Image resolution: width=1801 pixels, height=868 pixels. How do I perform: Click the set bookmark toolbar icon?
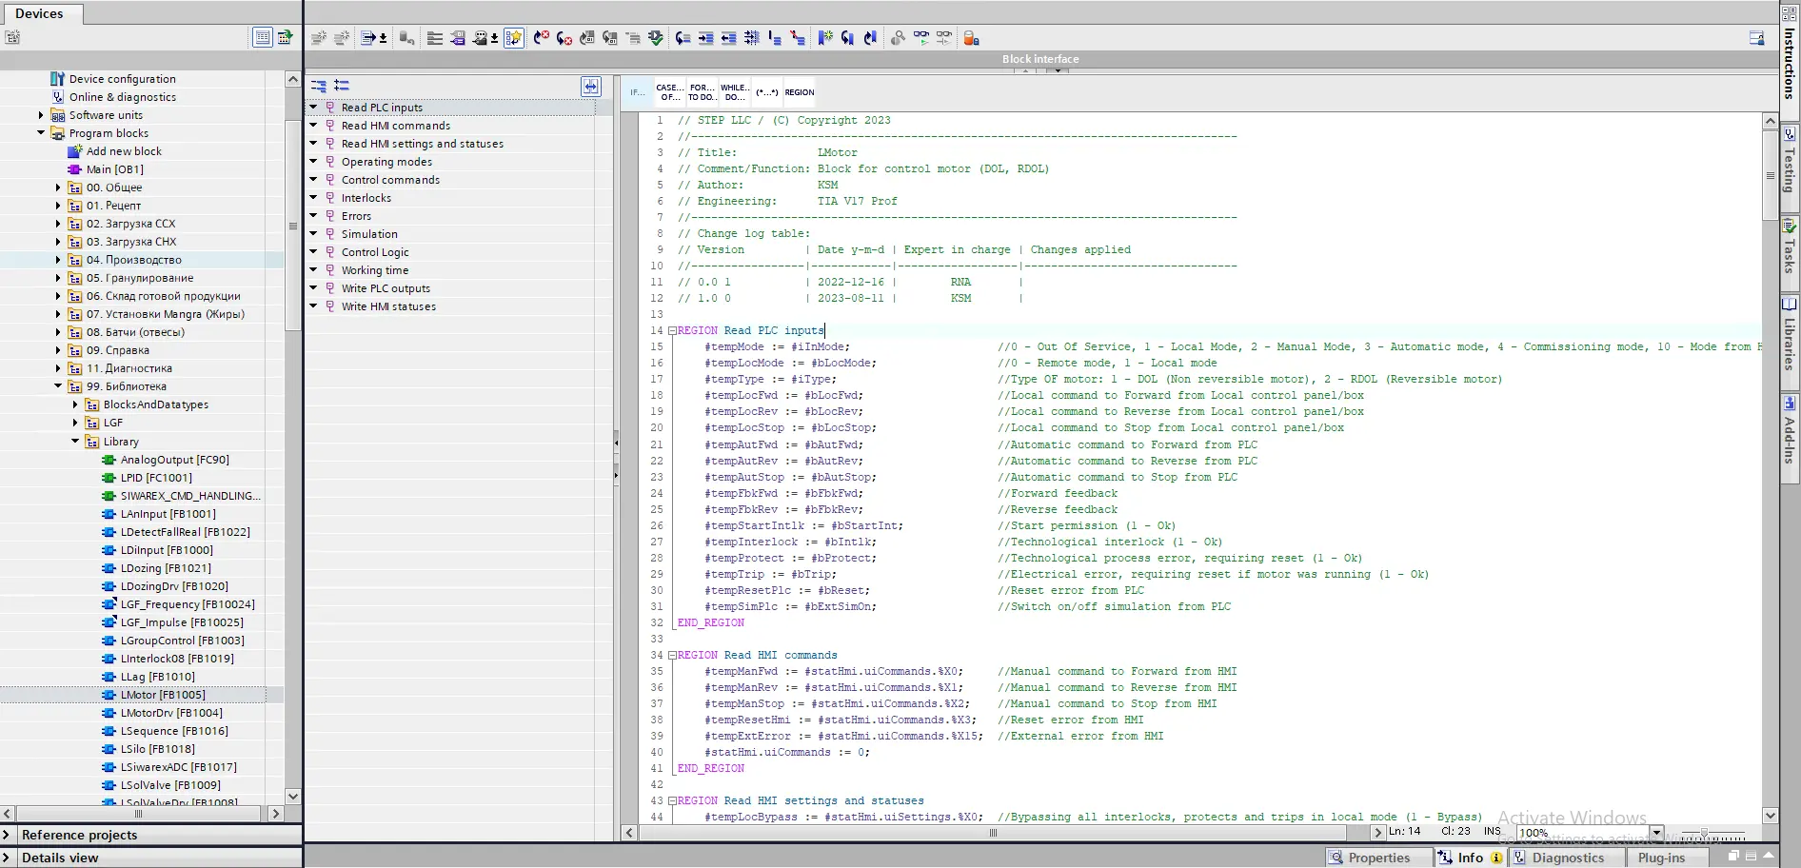tap(825, 38)
